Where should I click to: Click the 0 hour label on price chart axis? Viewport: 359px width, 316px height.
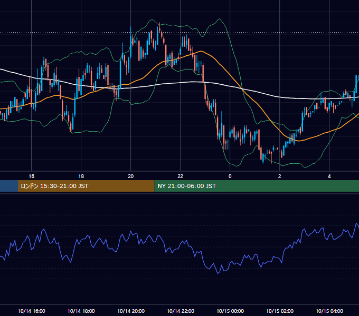pos(230,176)
